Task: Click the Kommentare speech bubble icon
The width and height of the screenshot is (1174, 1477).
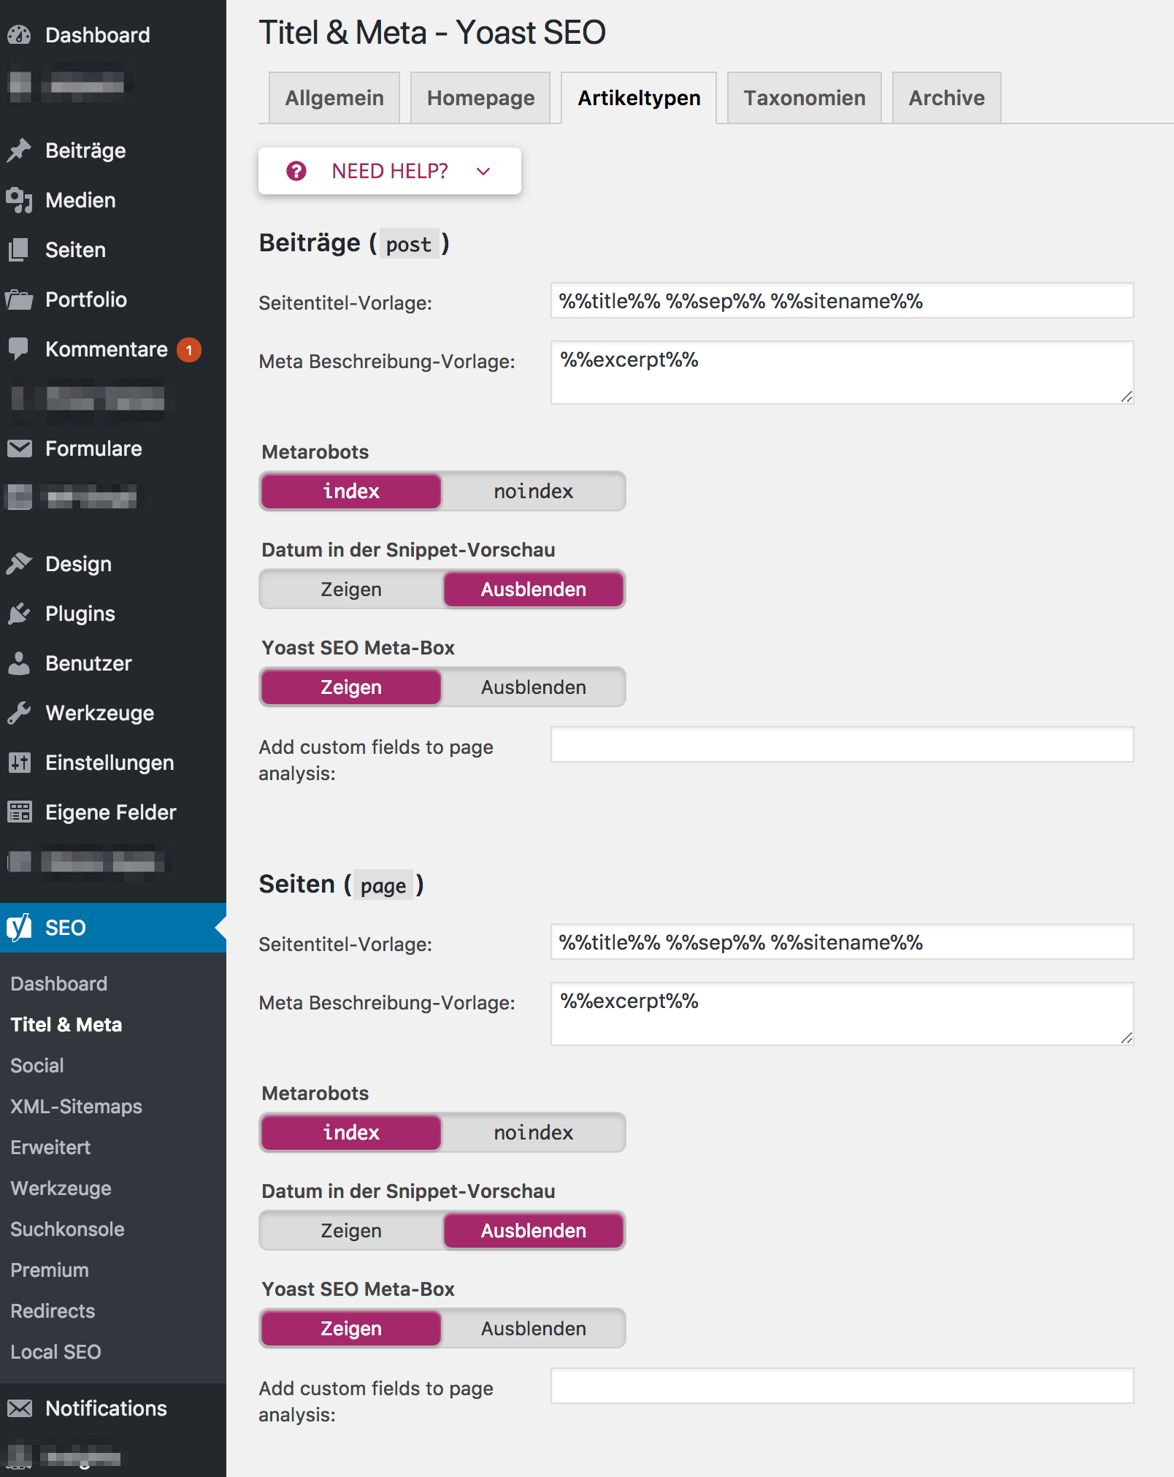Action: tap(20, 348)
